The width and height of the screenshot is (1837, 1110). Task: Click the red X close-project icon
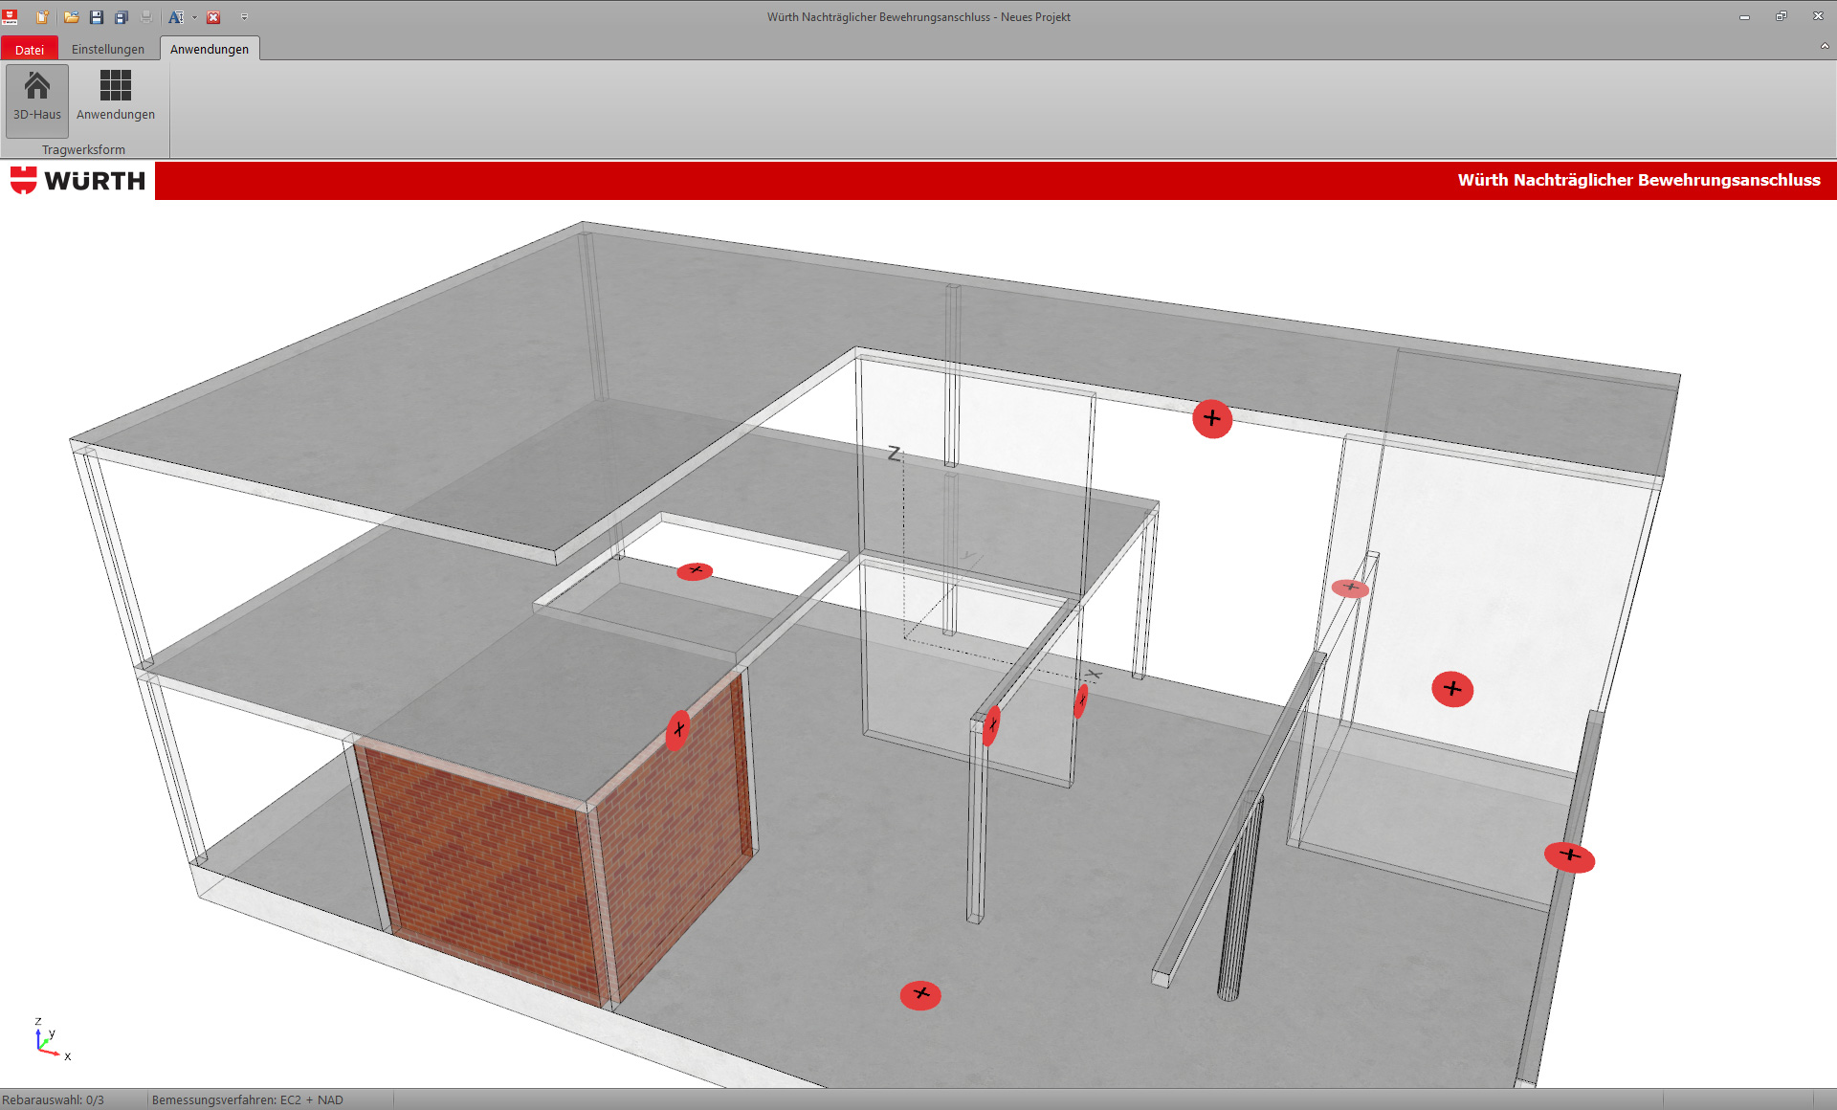click(x=213, y=17)
